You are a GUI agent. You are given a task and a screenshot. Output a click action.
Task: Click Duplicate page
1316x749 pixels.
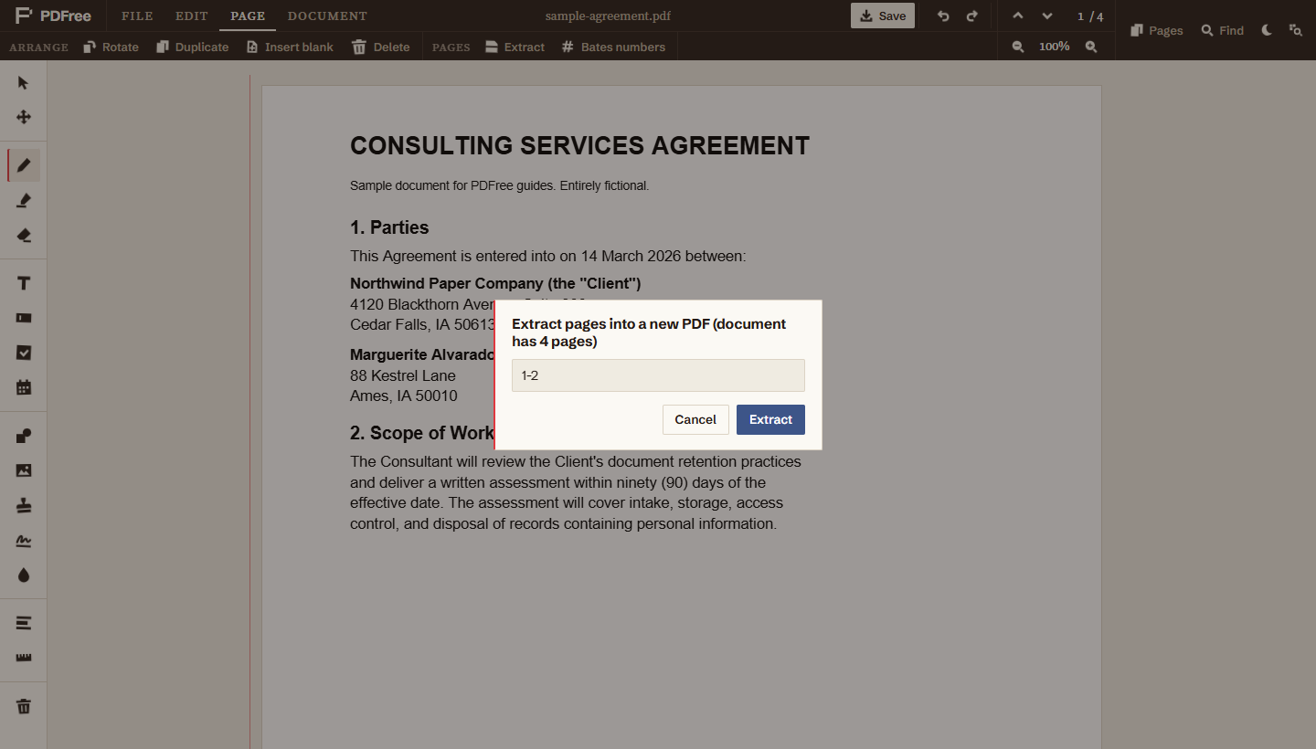tap(193, 47)
